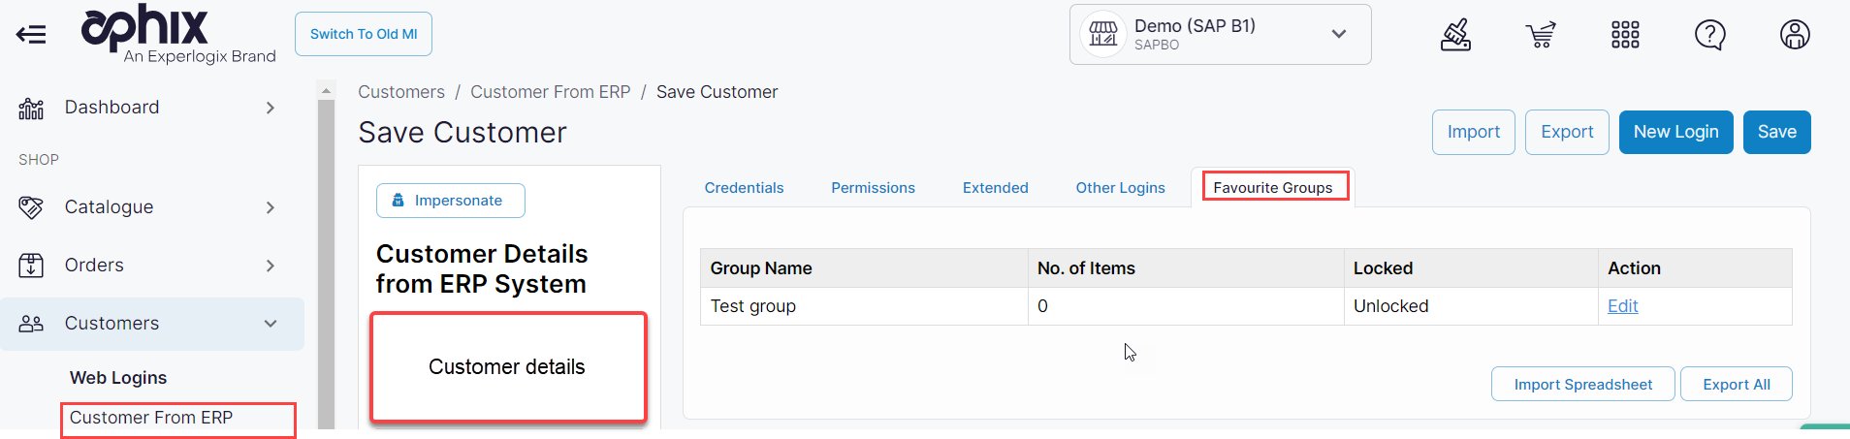Collapse the Customers menu chevron
The image size is (1850, 439).
click(x=271, y=324)
